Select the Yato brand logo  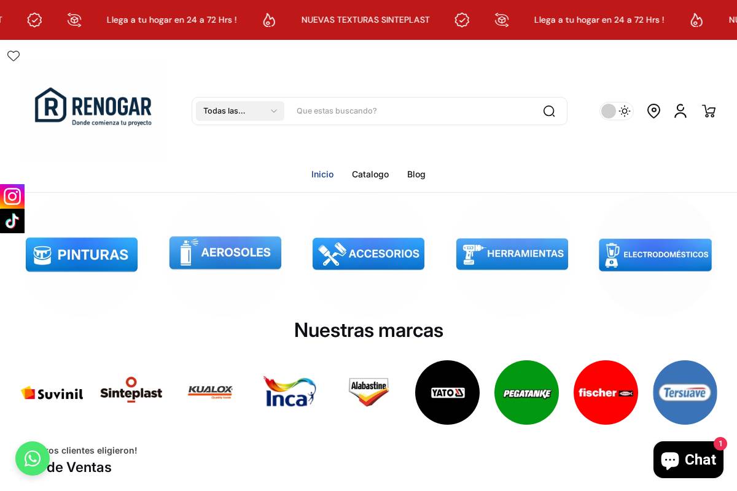pyautogui.click(x=447, y=393)
